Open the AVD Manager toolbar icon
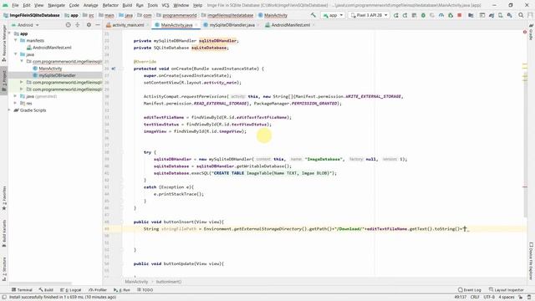The width and height of the screenshot is (535, 301). click(x=500, y=15)
